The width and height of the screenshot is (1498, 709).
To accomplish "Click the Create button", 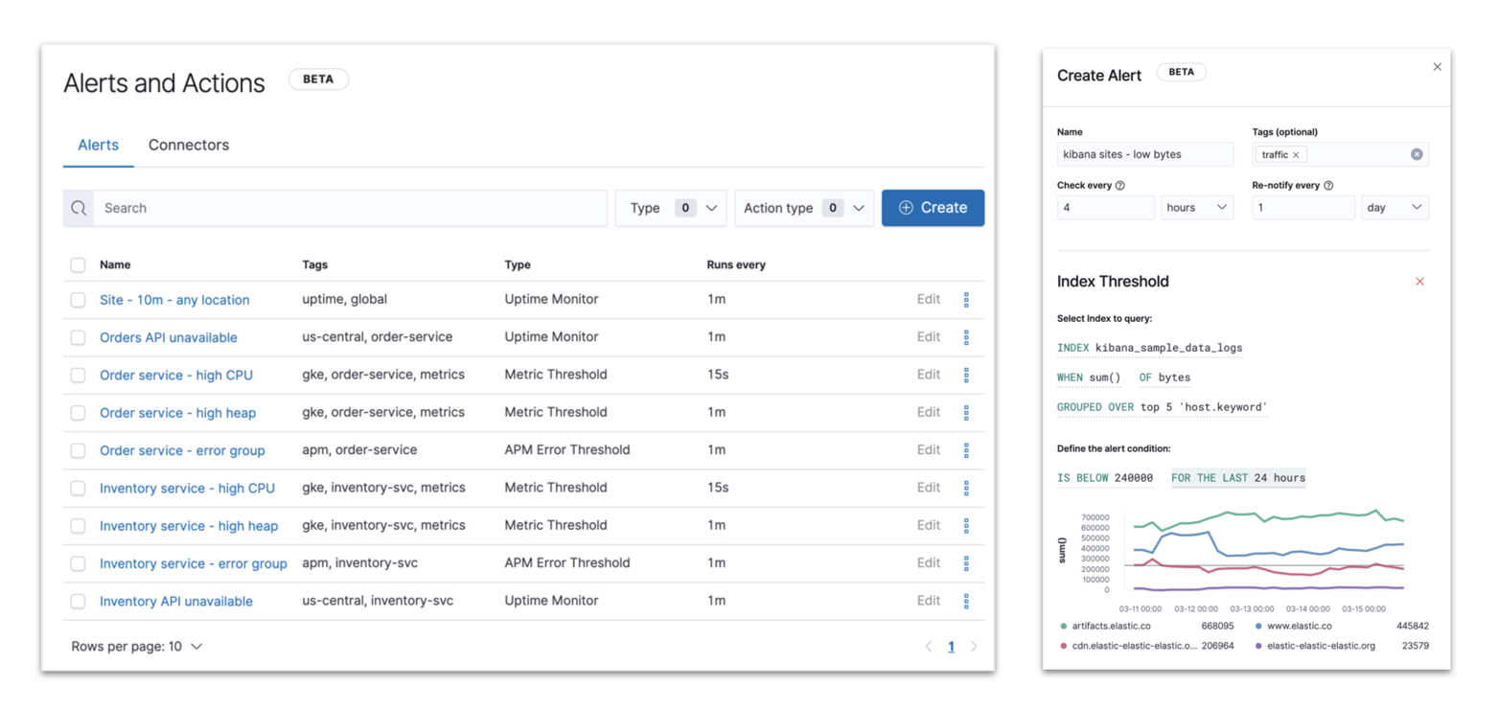I will click(x=933, y=208).
